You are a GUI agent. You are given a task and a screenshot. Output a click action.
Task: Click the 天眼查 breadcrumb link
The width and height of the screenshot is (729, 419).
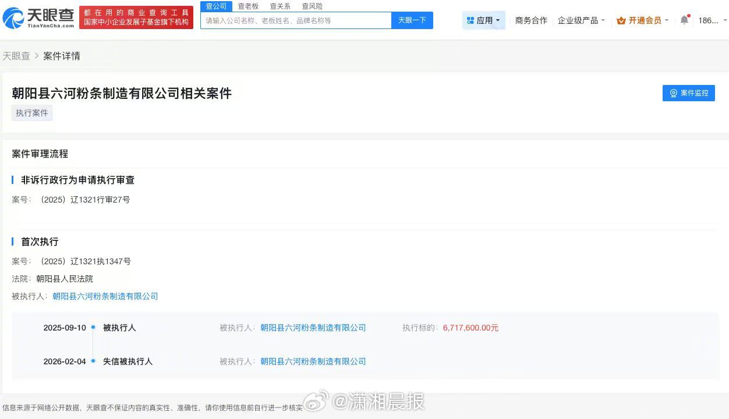coord(16,56)
